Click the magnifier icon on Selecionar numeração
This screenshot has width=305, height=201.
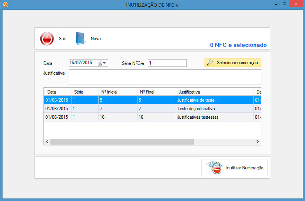point(210,62)
